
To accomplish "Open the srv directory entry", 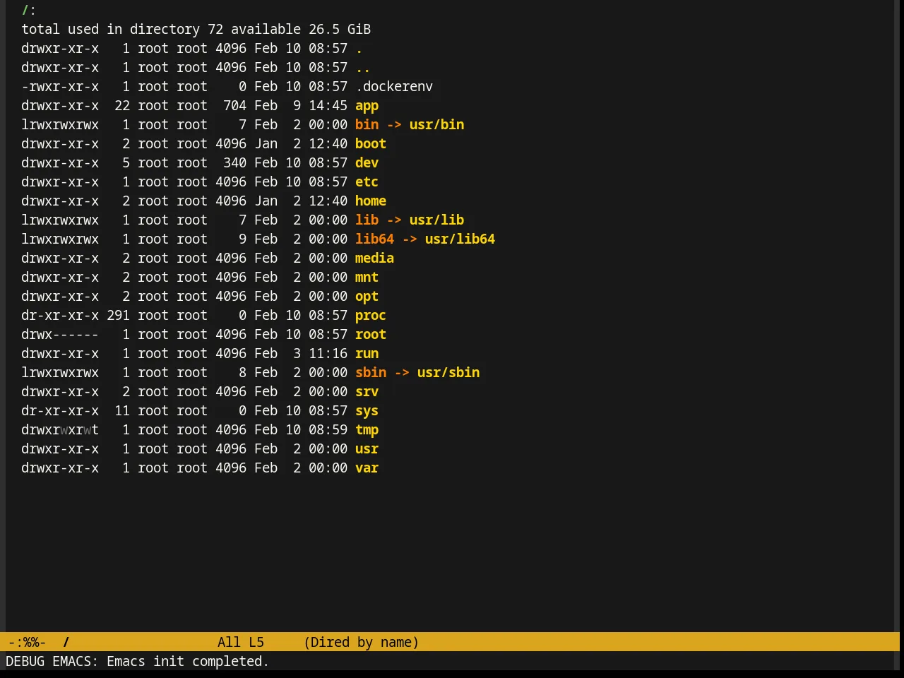I will (x=367, y=392).
